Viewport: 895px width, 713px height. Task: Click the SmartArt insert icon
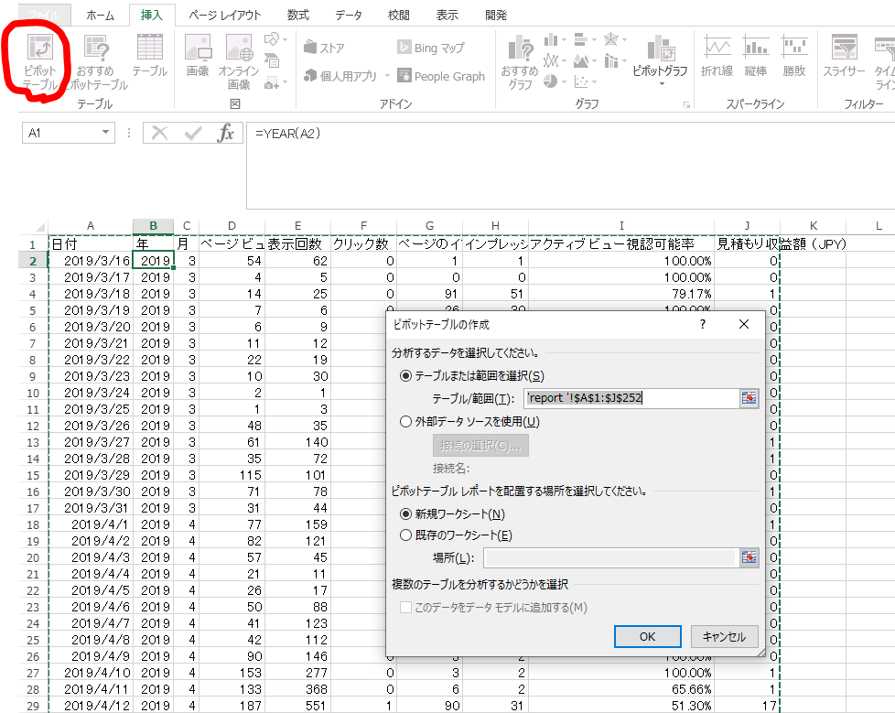[x=272, y=60]
